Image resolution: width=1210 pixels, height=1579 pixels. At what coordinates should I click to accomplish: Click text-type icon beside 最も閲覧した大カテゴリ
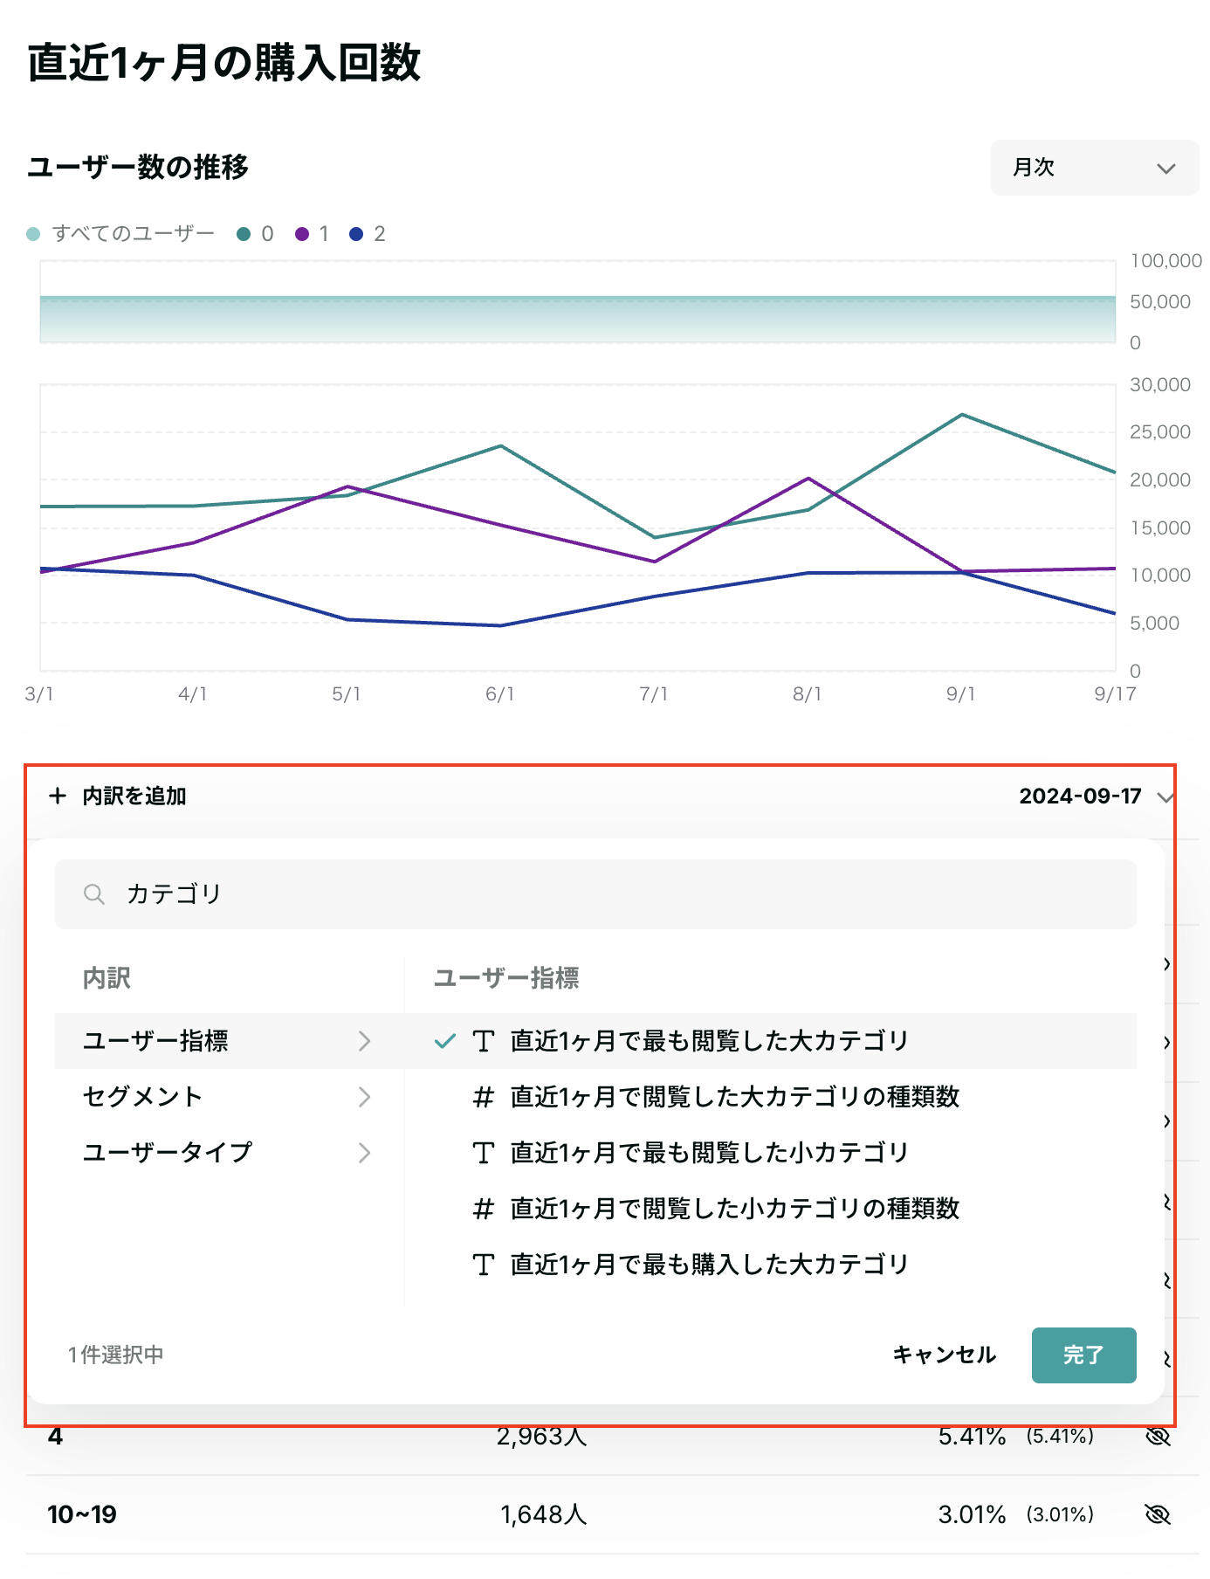pyautogui.click(x=484, y=1041)
